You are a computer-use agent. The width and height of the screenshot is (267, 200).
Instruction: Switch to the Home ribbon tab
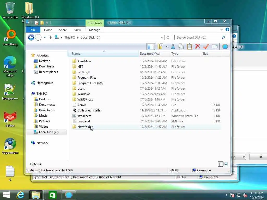[48, 30]
